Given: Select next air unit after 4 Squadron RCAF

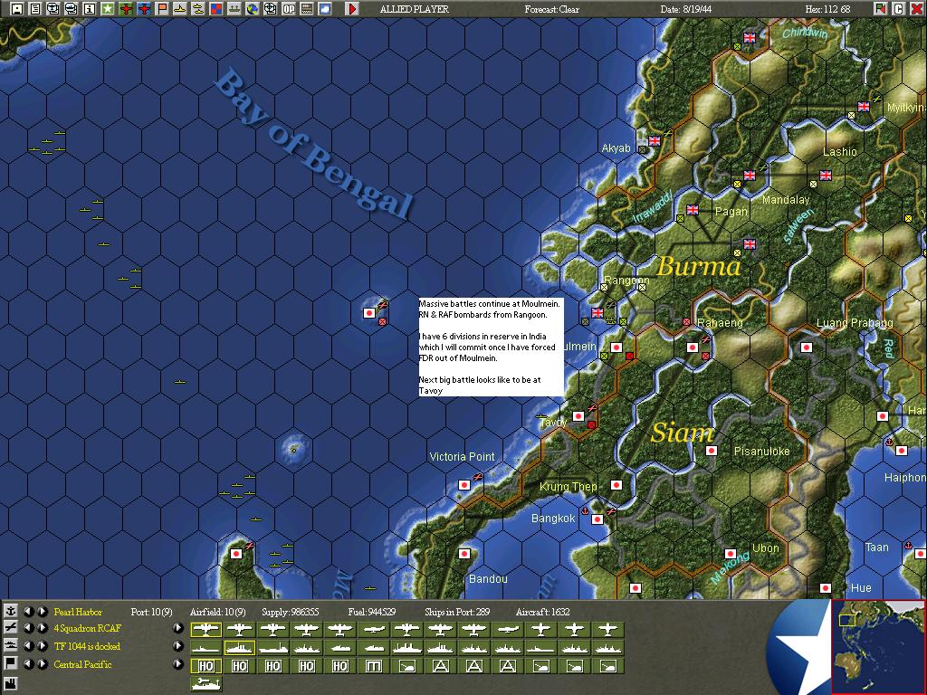Looking at the screenshot, I should coord(42,628).
